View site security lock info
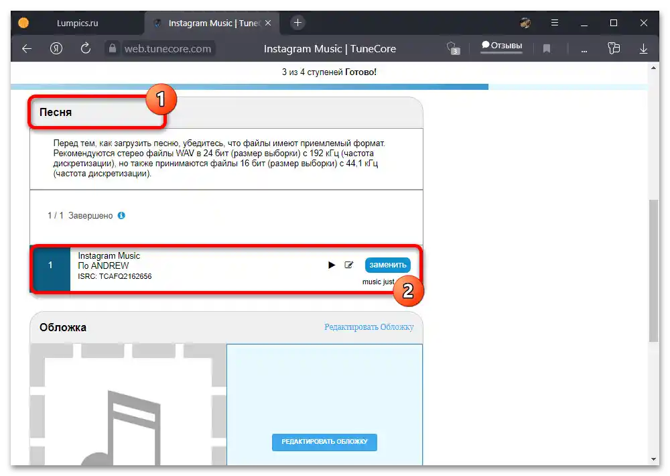 coord(113,48)
